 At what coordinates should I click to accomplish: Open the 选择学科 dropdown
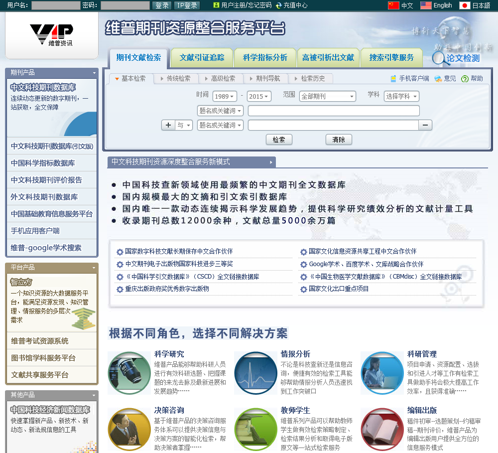401,96
